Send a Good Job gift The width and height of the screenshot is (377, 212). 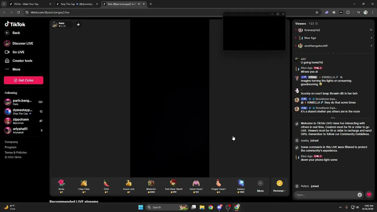click(x=129, y=186)
